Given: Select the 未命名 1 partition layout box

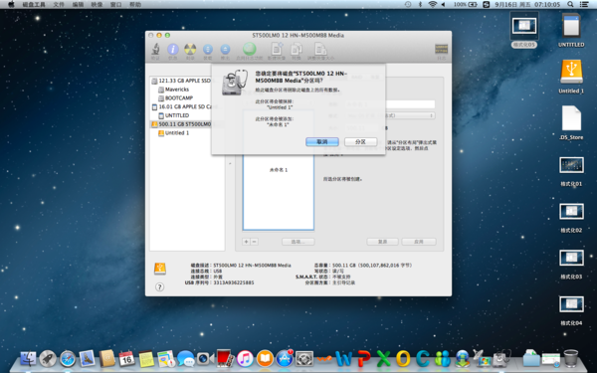Looking at the screenshot, I should (279, 170).
